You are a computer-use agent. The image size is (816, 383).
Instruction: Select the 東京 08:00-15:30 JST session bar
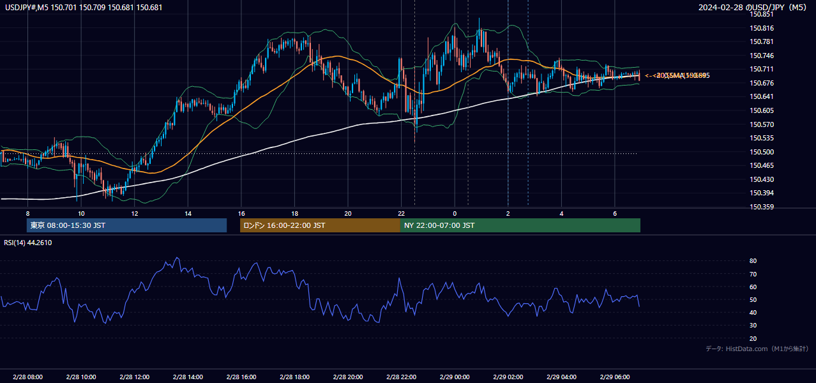point(126,225)
